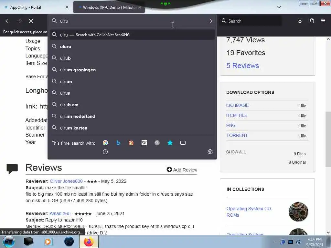Select the 'ulrum nederland' suggestion
This screenshot has width=331, height=248.
(132, 116)
